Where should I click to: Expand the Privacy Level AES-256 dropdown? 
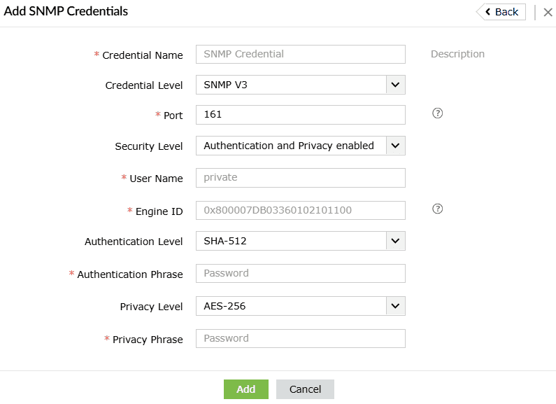click(300, 306)
